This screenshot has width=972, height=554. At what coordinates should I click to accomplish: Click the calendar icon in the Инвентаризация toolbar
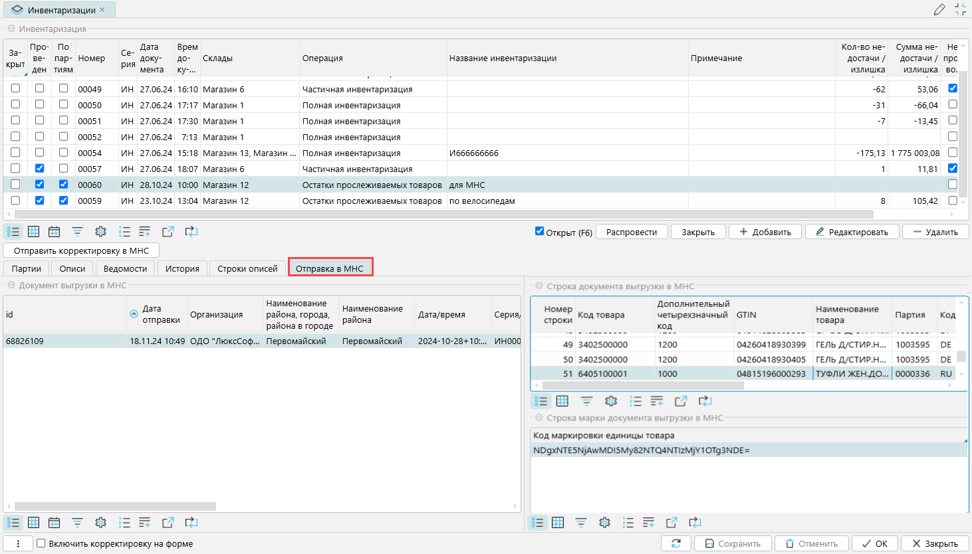point(55,232)
